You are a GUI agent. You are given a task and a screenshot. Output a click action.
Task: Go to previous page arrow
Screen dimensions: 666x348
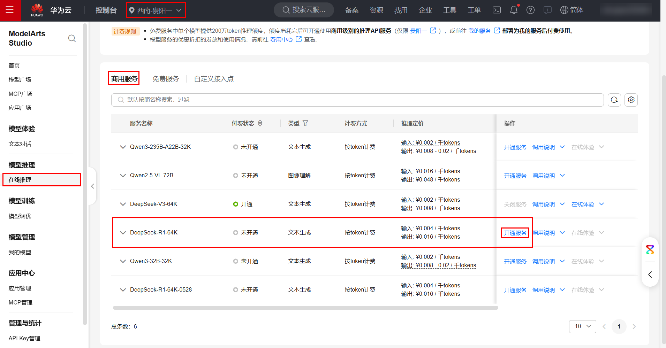(604, 326)
